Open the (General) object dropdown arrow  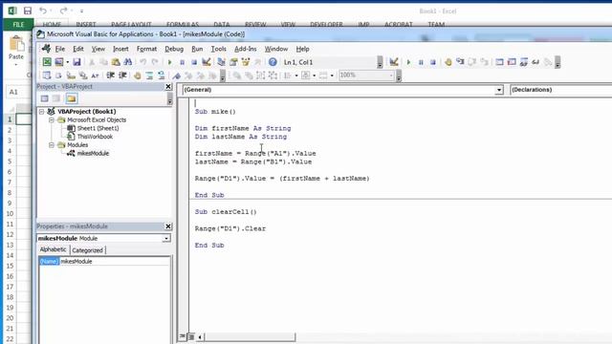tap(499, 90)
